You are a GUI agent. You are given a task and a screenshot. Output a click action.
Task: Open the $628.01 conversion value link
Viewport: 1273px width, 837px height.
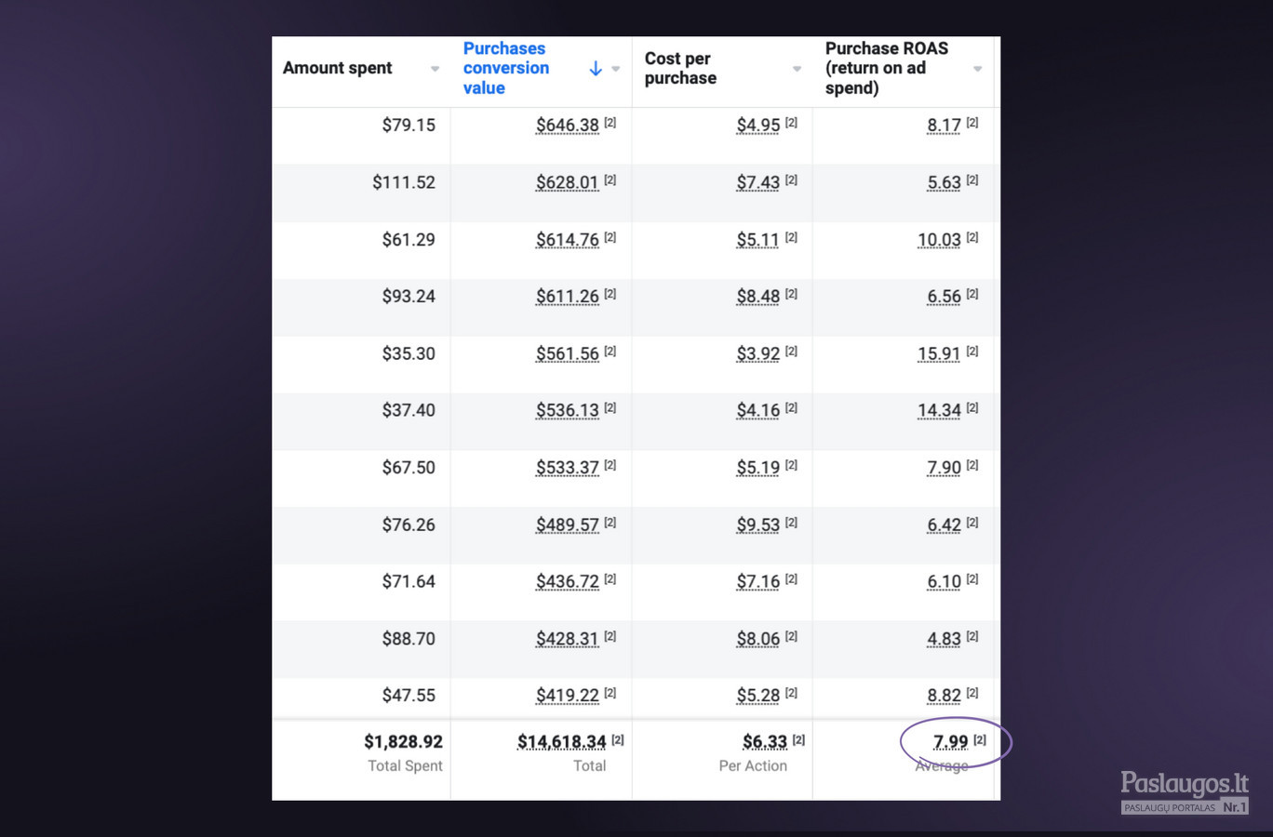coord(567,183)
